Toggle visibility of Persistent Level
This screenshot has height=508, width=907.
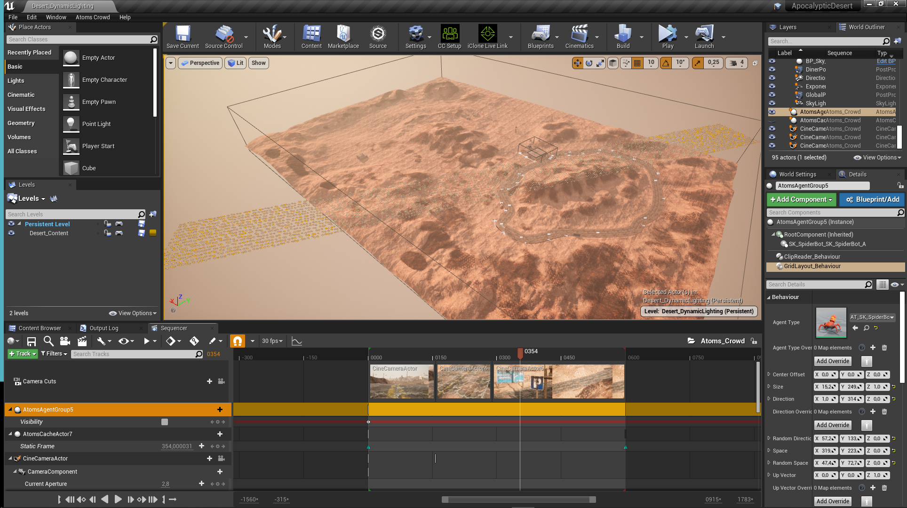point(11,224)
